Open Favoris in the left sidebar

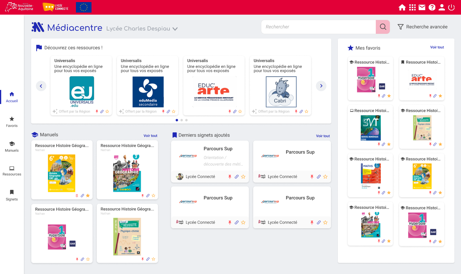12,122
